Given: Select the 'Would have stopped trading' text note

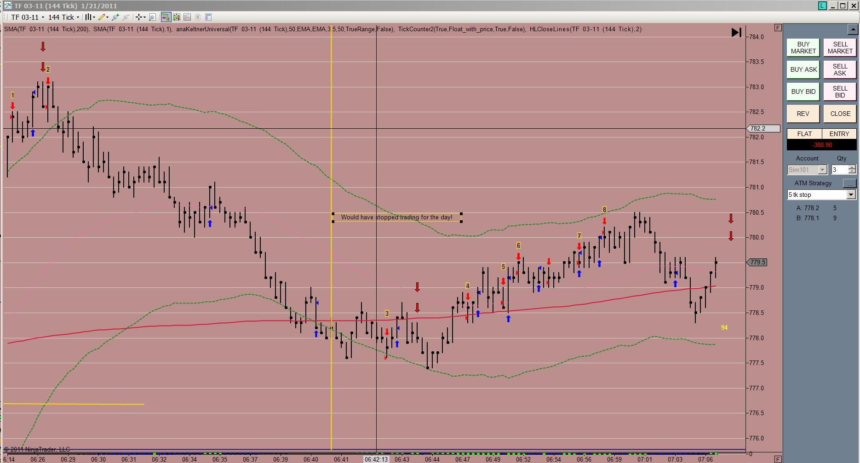Looking at the screenshot, I should coord(397,217).
